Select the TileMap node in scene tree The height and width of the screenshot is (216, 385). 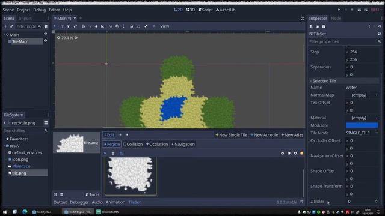coord(19,41)
